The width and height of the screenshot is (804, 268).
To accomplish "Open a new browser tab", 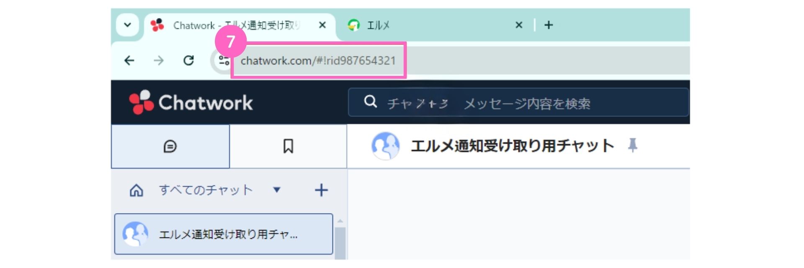I will click(x=549, y=25).
